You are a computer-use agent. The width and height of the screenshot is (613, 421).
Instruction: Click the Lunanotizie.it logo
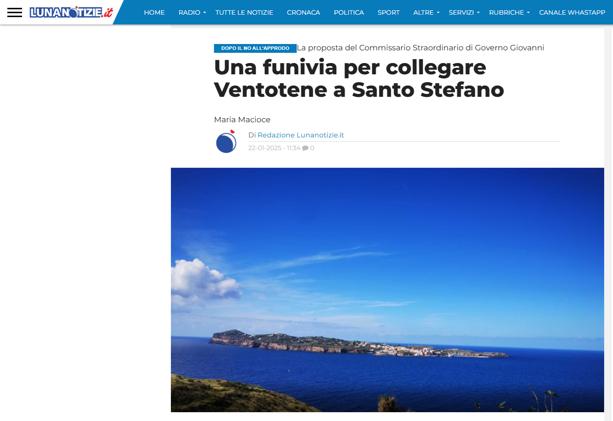71,12
